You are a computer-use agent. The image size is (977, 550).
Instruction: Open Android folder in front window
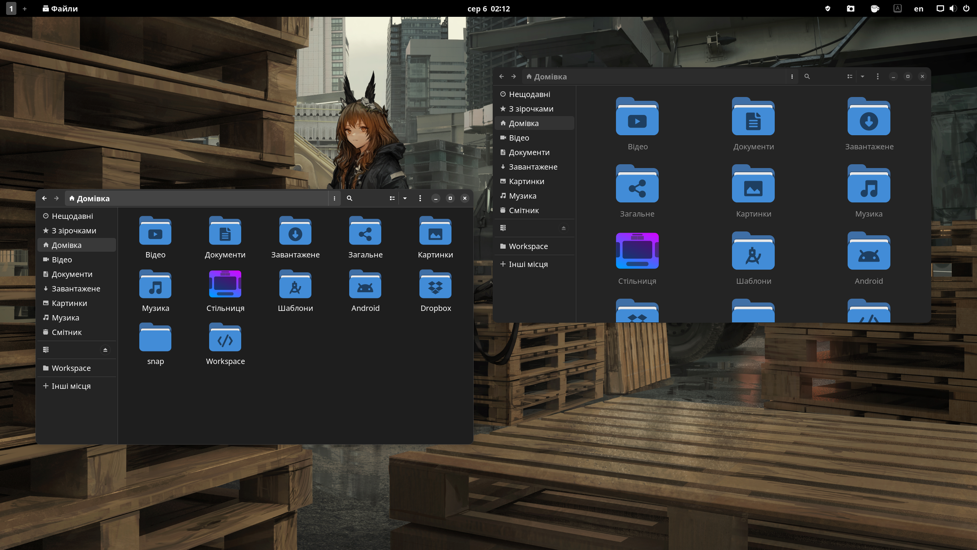pos(365,291)
